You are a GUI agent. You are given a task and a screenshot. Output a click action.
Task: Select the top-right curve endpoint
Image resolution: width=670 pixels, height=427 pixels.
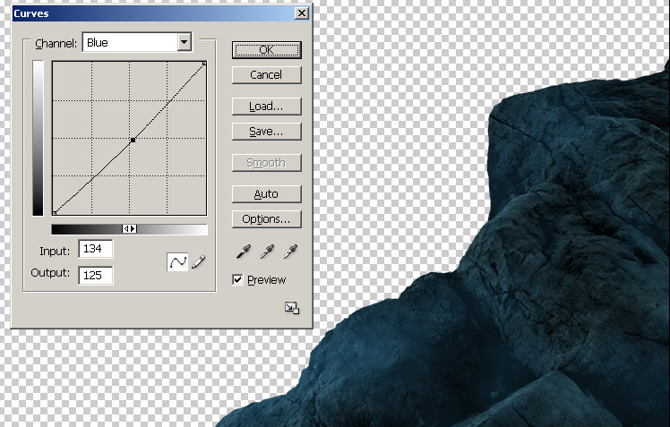click(x=205, y=64)
